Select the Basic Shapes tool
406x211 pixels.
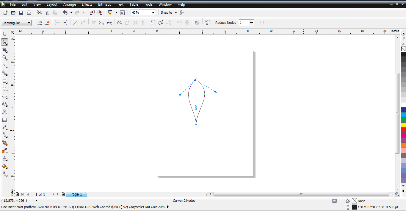4,104
